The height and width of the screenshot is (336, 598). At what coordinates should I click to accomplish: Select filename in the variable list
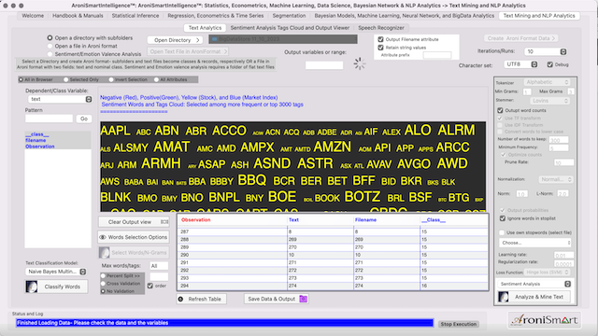point(36,140)
